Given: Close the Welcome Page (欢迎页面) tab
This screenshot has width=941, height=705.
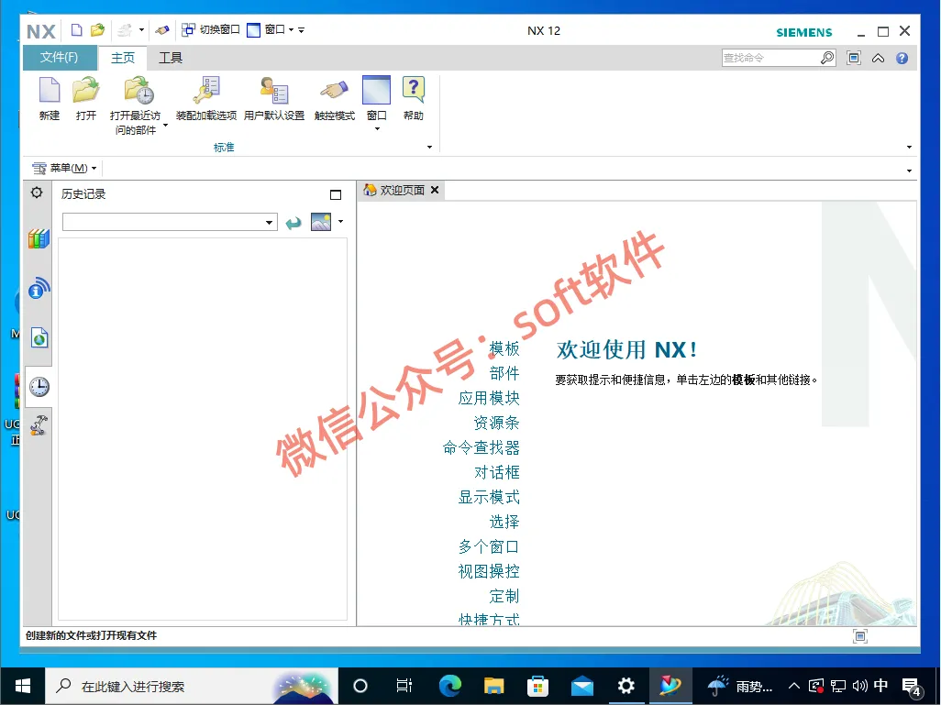Looking at the screenshot, I should pyautogui.click(x=435, y=190).
